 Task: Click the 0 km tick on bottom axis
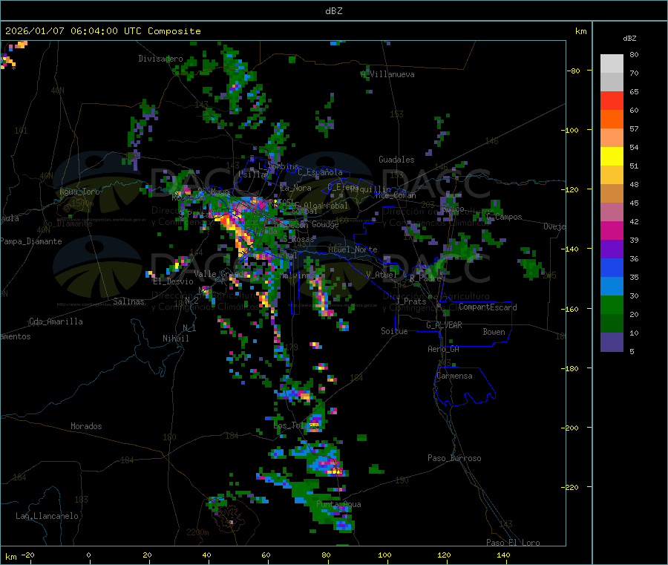(88, 555)
